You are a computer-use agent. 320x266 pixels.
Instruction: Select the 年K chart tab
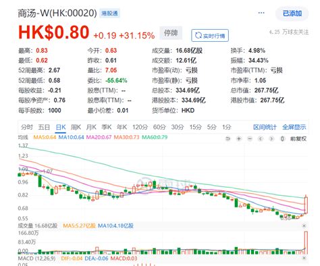(122, 128)
